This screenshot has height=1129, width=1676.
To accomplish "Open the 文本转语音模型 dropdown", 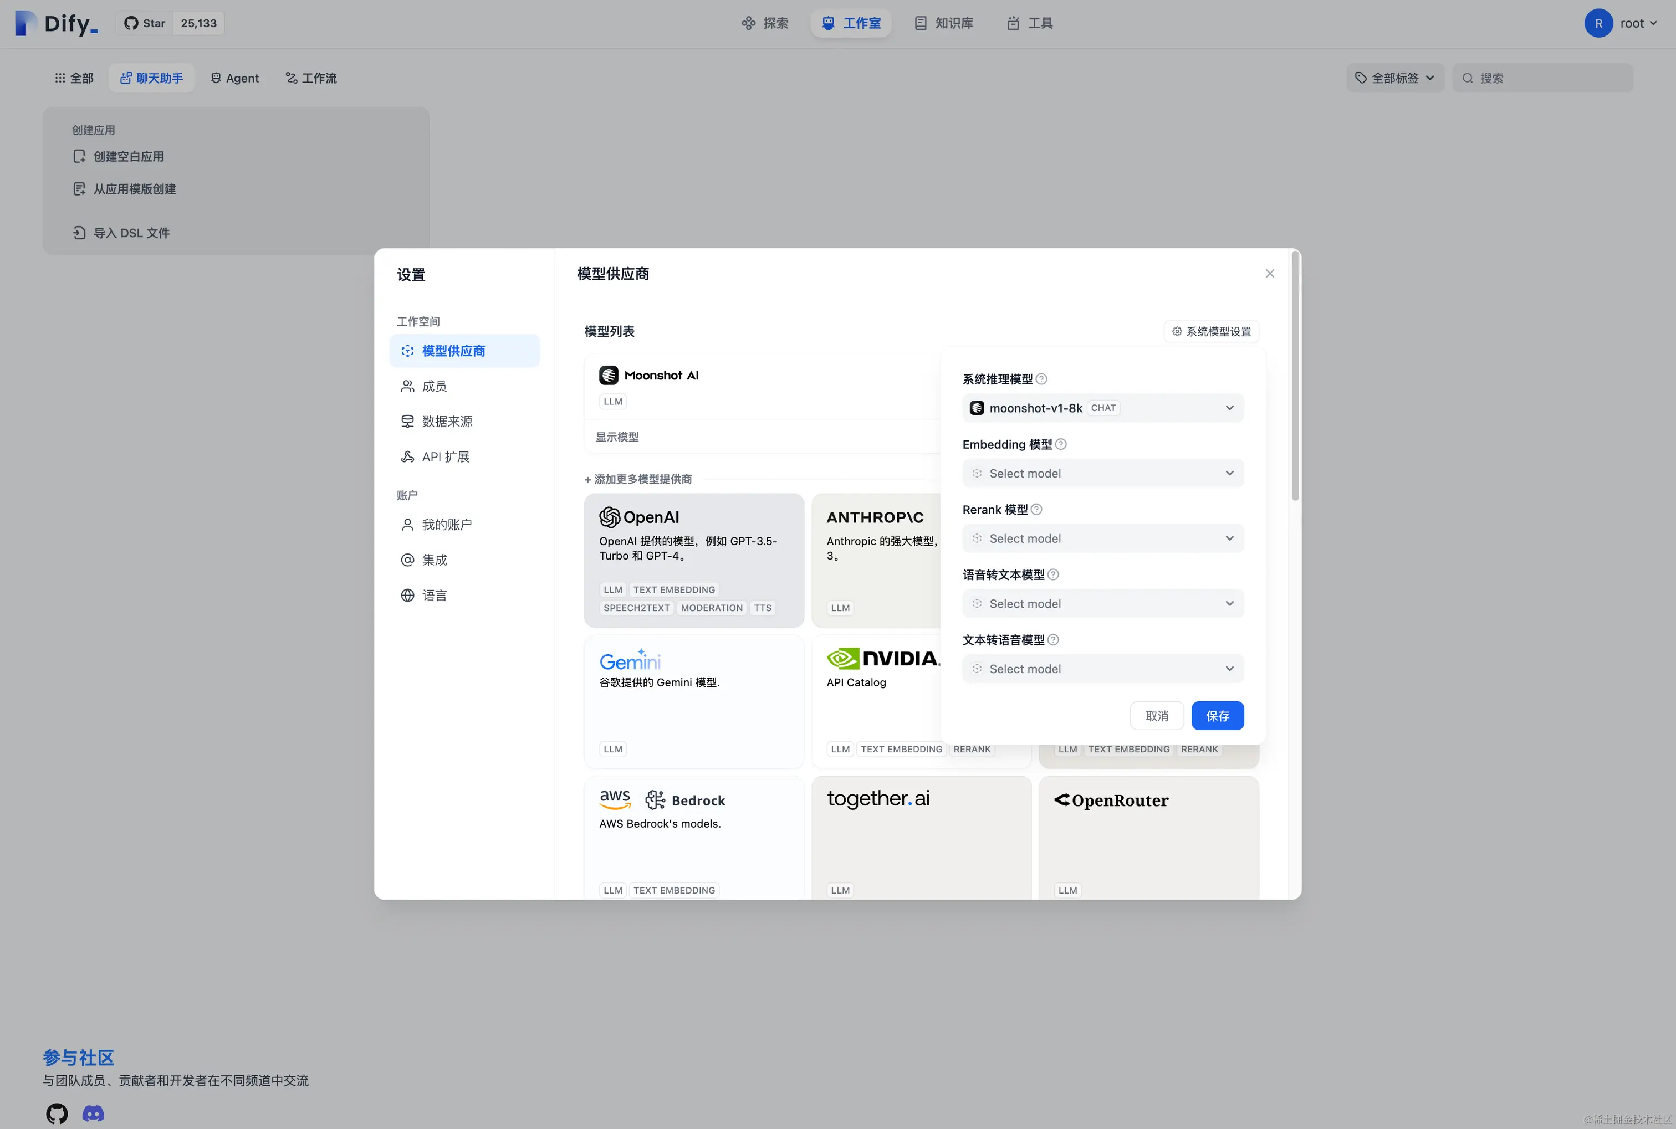I will tap(1103, 669).
